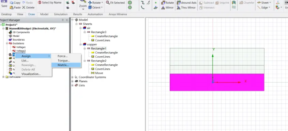Select the draw regular polygon icon
Image resolution: width=288 pixels, height=131 pixels.
[130, 7]
